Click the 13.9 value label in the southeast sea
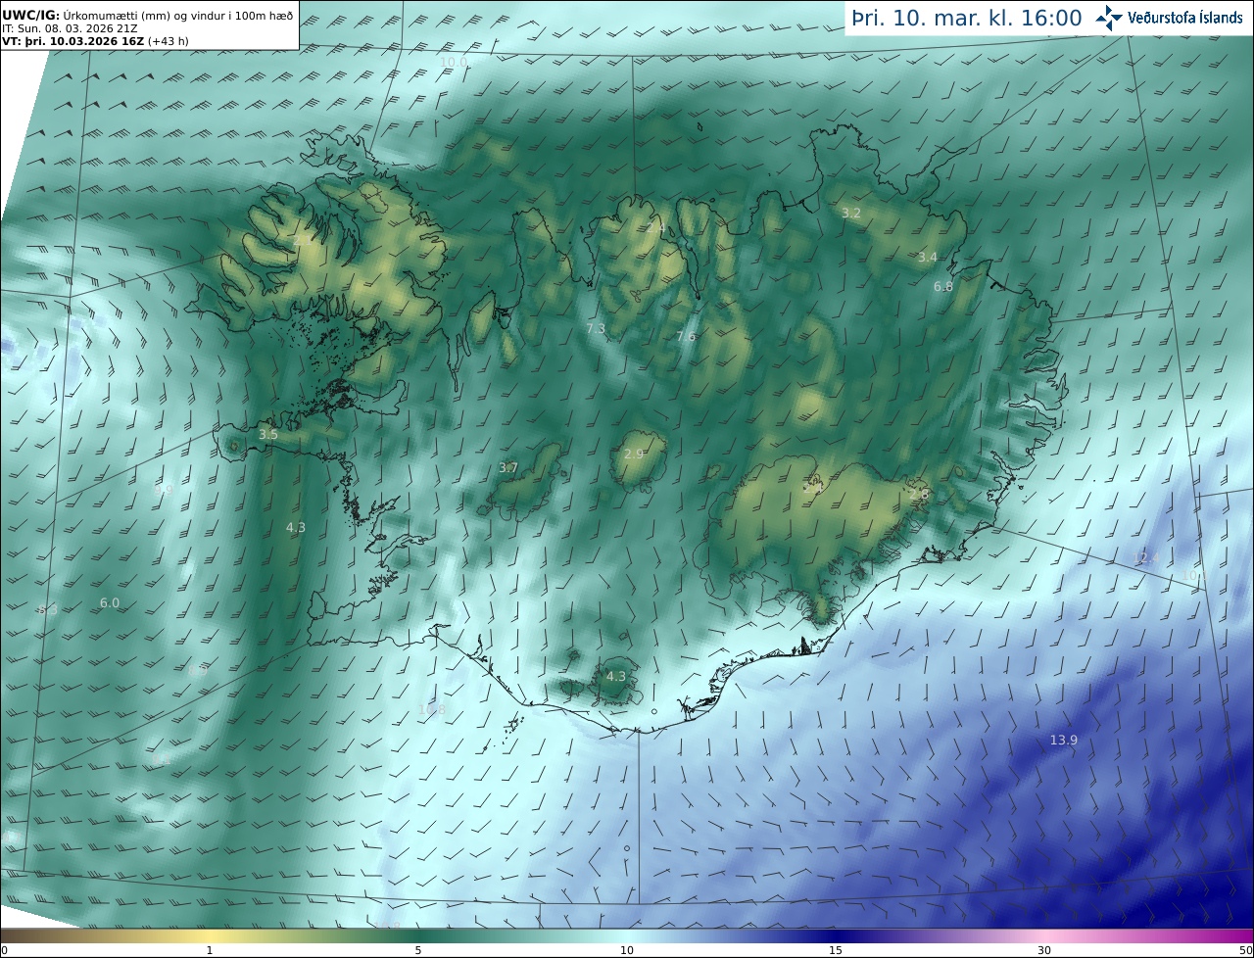Image resolution: width=1254 pixels, height=958 pixels. pyautogui.click(x=1064, y=740)
